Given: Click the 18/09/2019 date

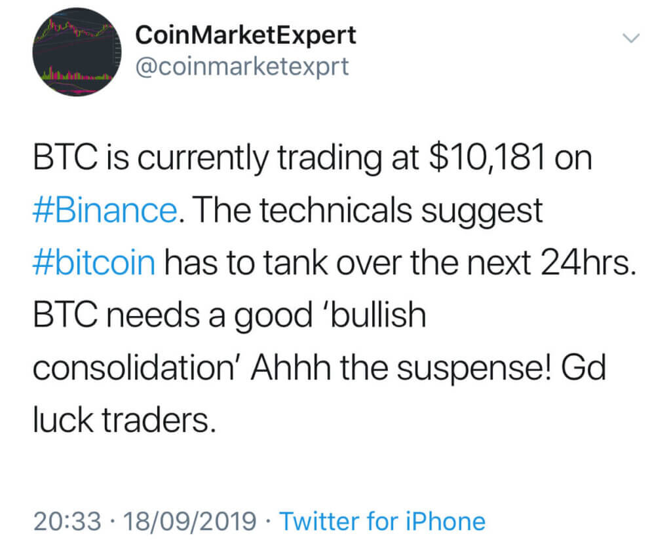Looking at the screenshot, I should click(189, 522).
